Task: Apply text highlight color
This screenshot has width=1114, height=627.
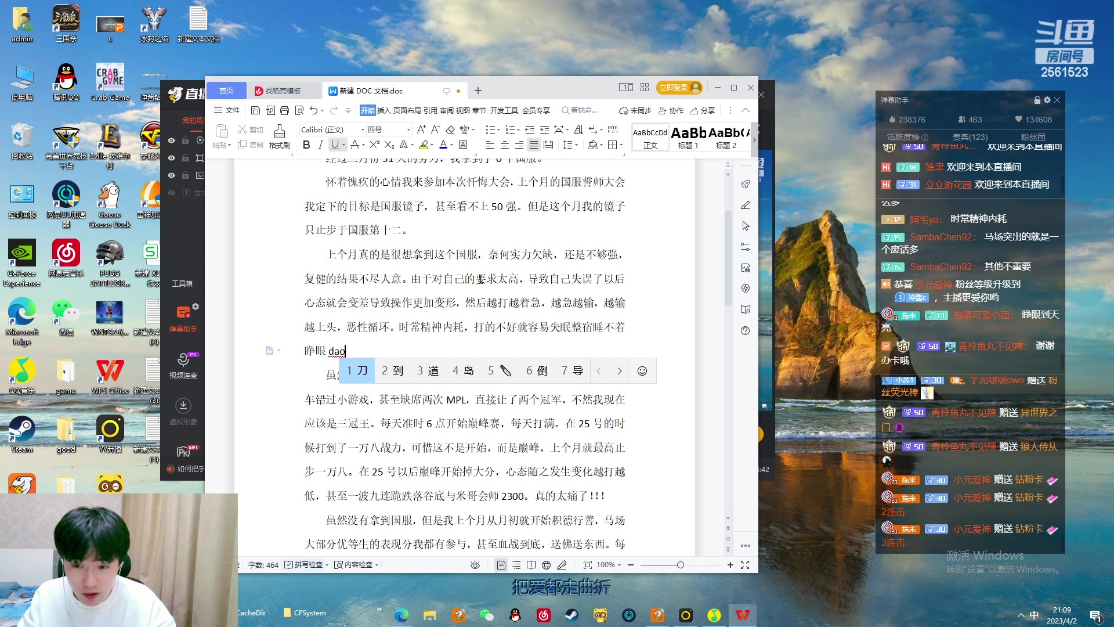Action: point(425,145)
